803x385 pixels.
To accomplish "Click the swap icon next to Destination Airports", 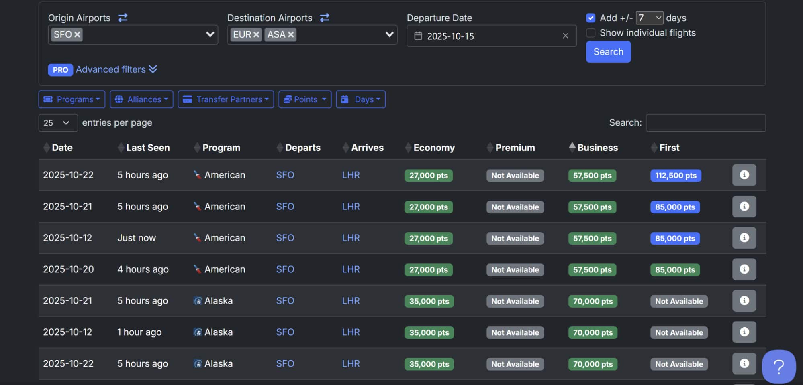I will [325, 18].
